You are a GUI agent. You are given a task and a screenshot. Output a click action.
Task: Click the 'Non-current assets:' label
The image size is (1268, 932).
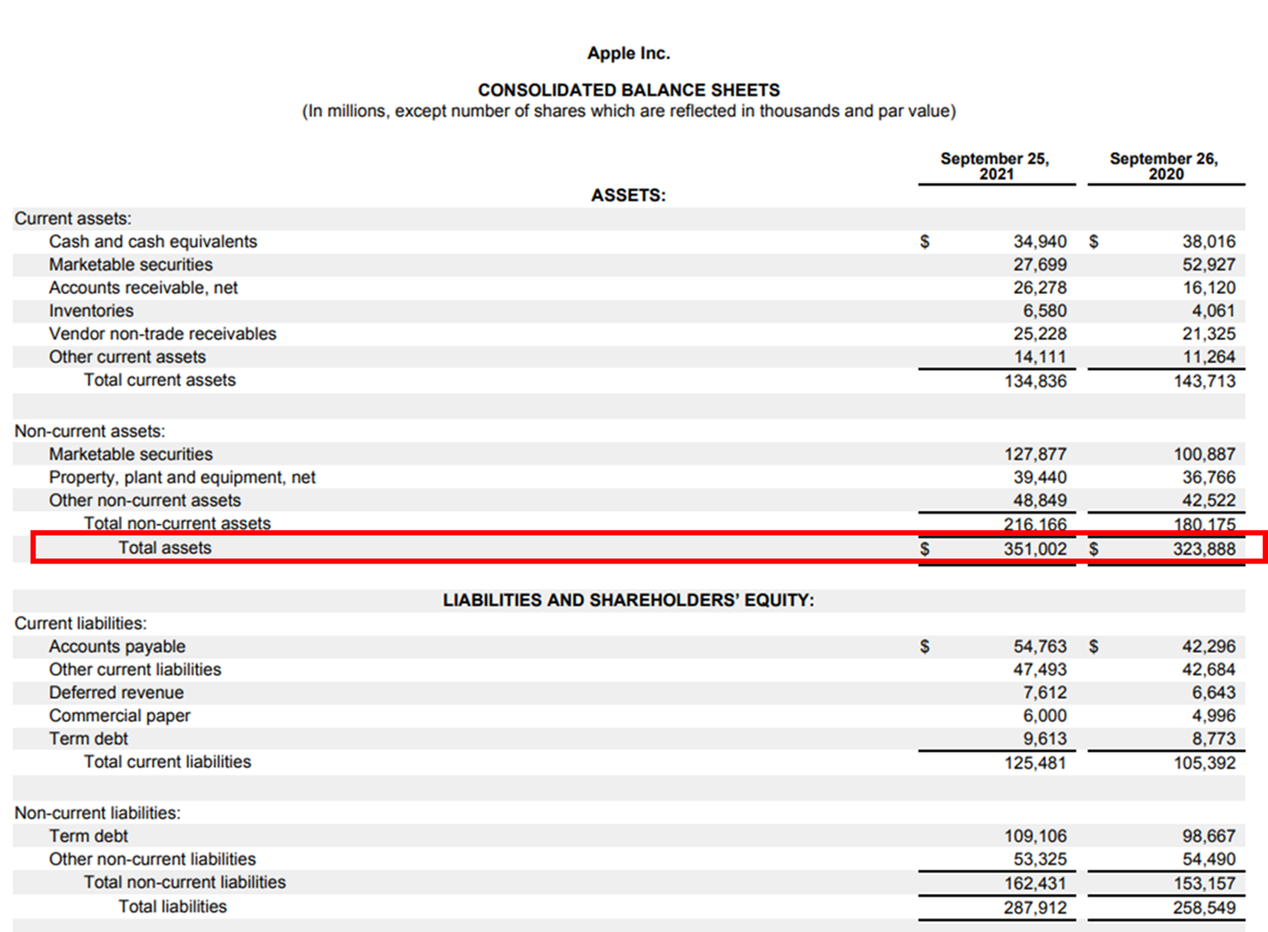[x=90, y=431]
